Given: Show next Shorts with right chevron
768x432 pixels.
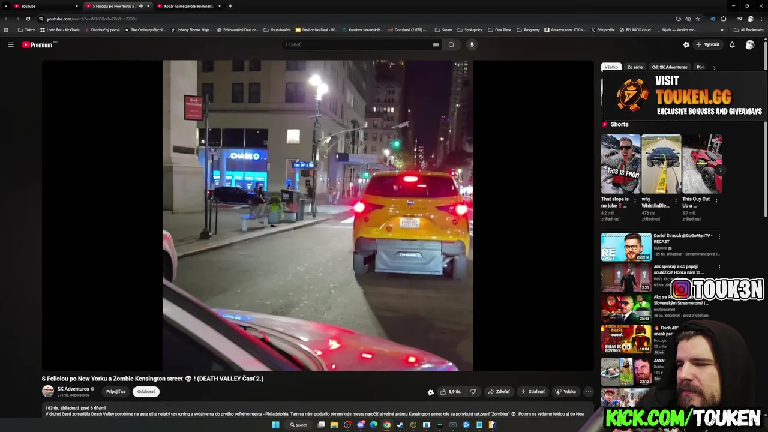Looking at the screenshot, I should click(x=720, y=170).
